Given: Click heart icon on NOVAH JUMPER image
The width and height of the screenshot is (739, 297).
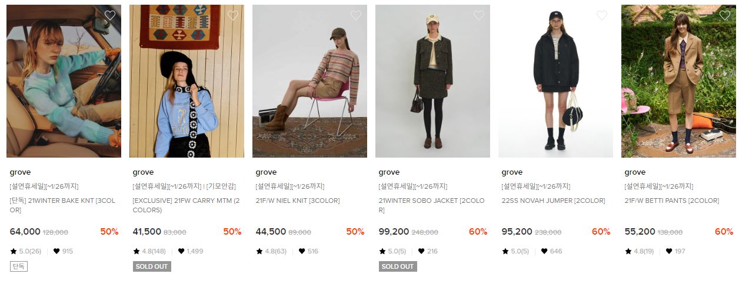Looking at the screenshot, I should [602, 15].
